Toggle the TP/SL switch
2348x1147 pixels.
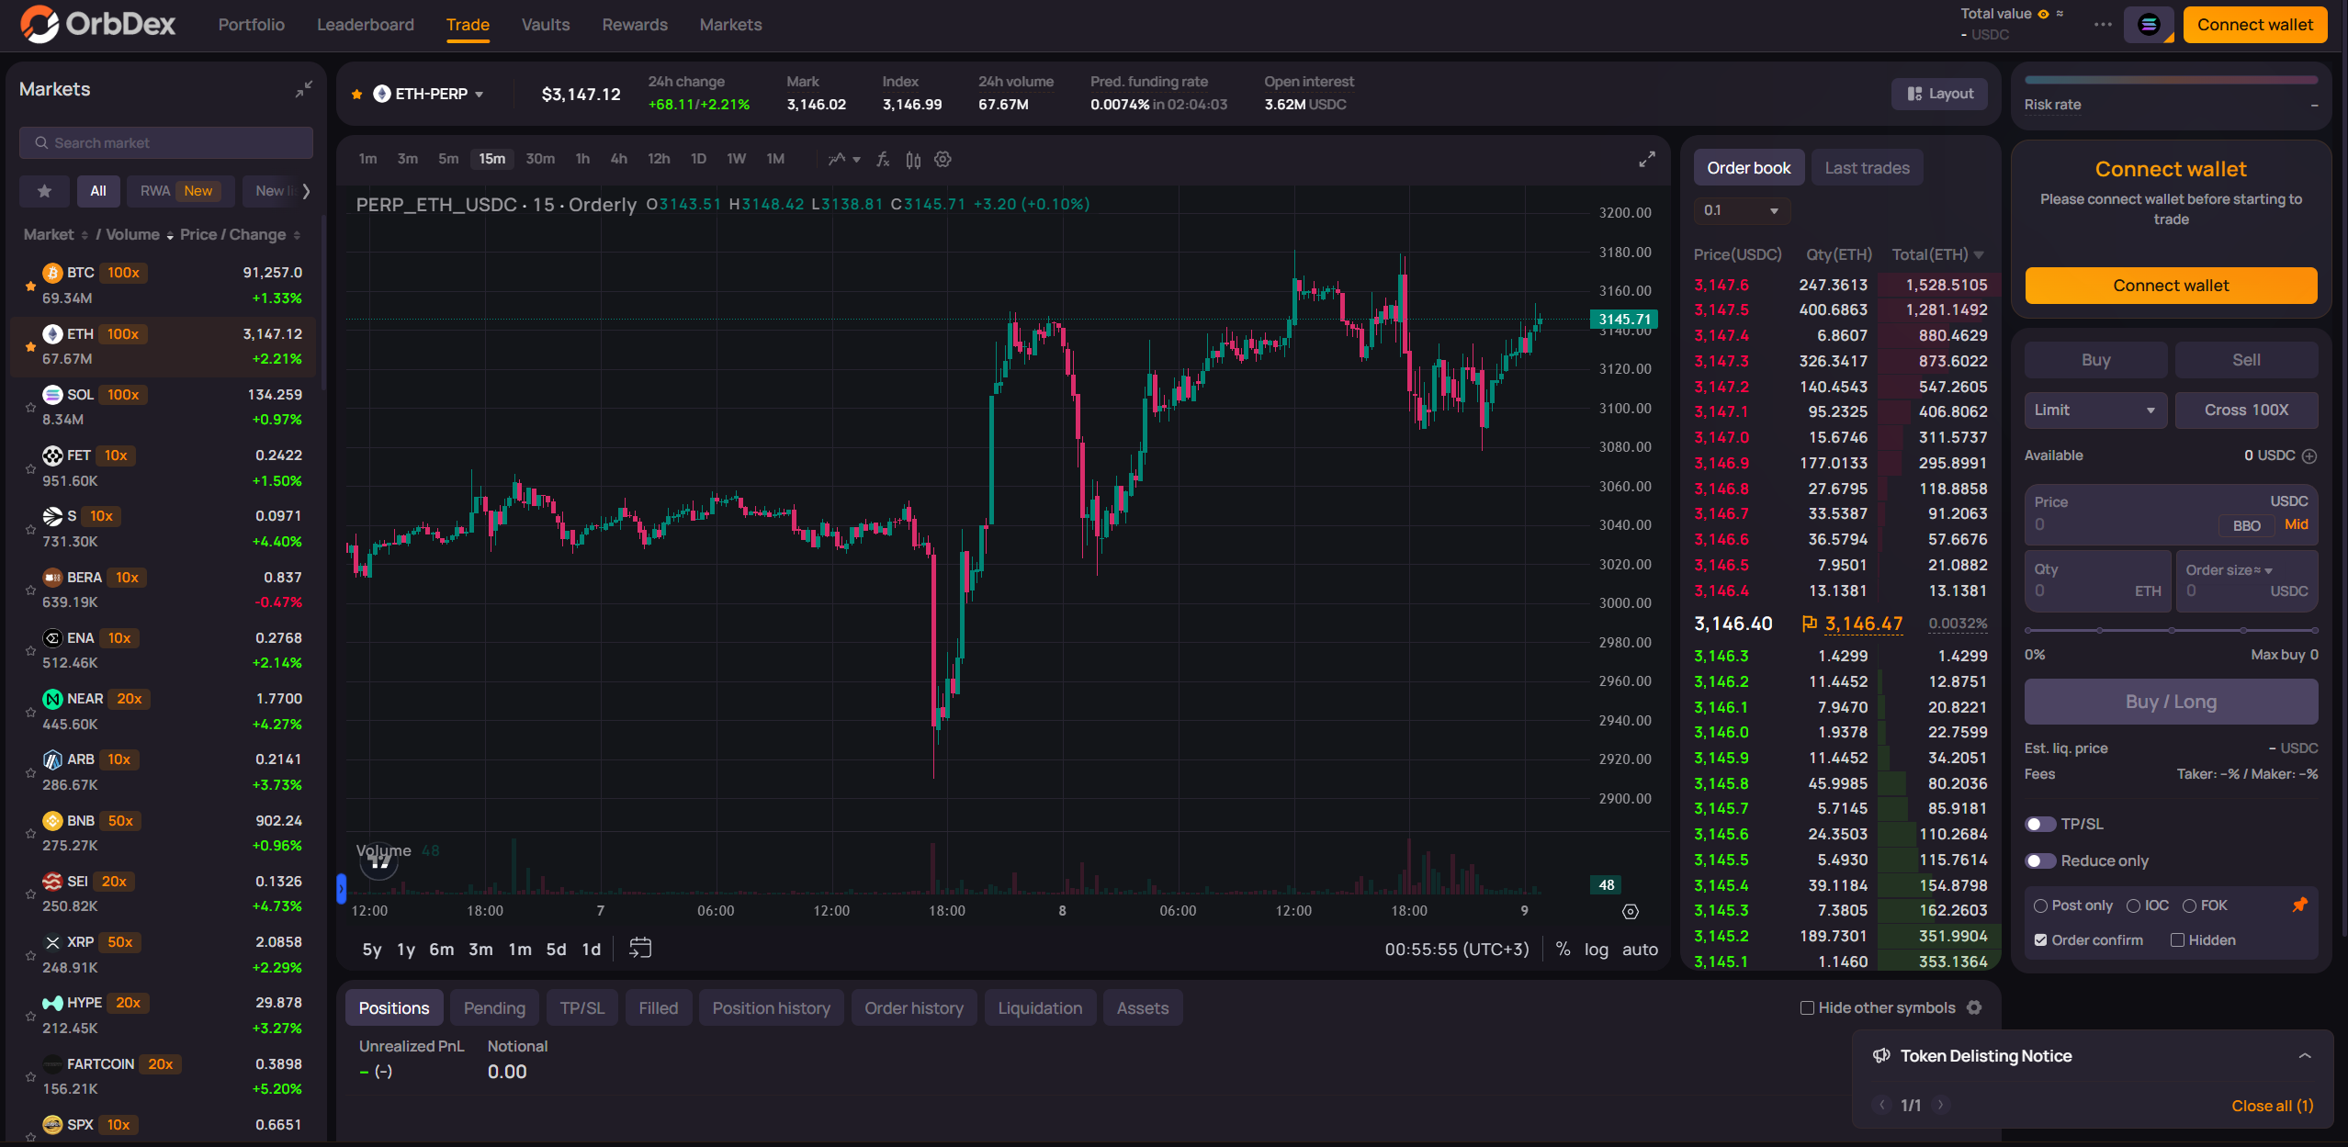2040,824
